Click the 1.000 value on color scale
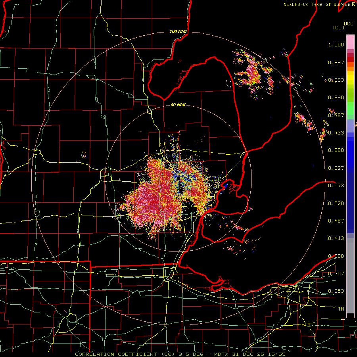This screenshot has height=357, width=357. point(336,45)
